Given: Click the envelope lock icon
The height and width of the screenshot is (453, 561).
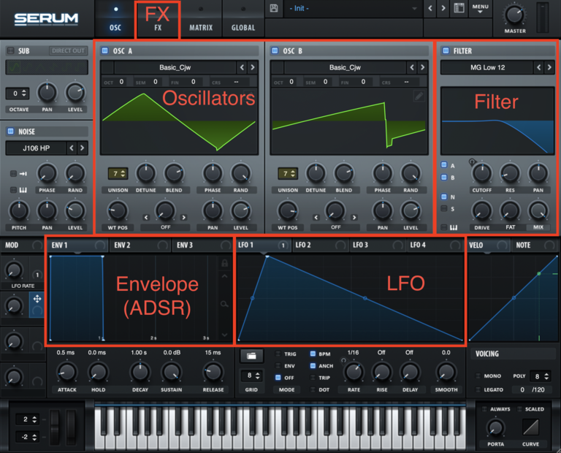Looking at the screenshot, I should tap(225, 263).
